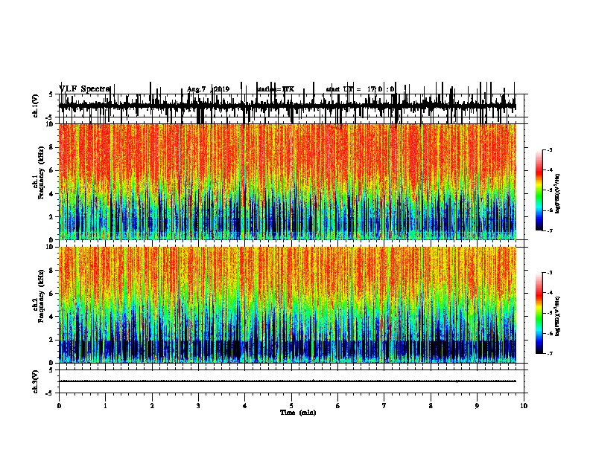Click the '6' minute tick label
This screenshot has width=590, height=455.
coord(338,406)
